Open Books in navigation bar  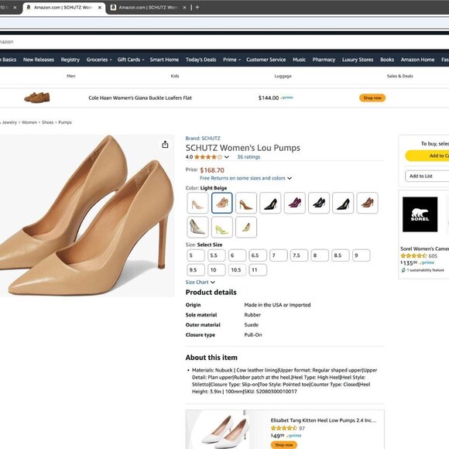387,60
